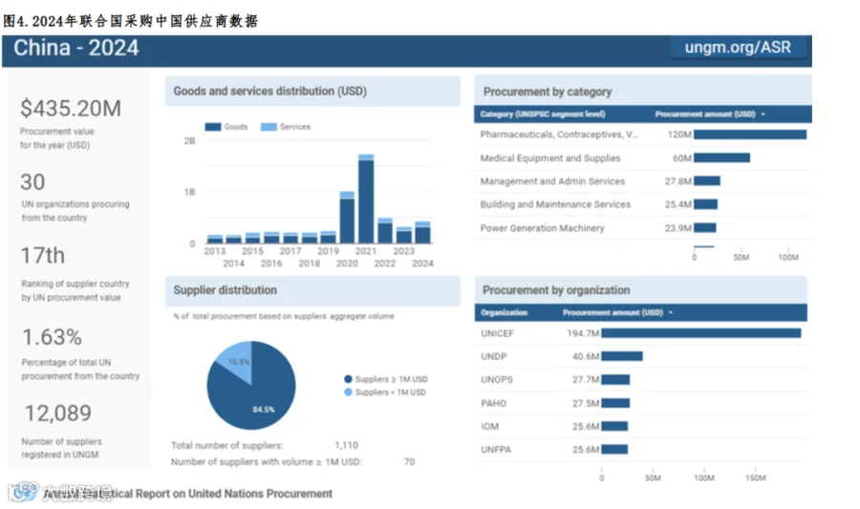The height and width of the screenshot is (509, 860).
Task: Select the IOM organization row
Action: 640,426
